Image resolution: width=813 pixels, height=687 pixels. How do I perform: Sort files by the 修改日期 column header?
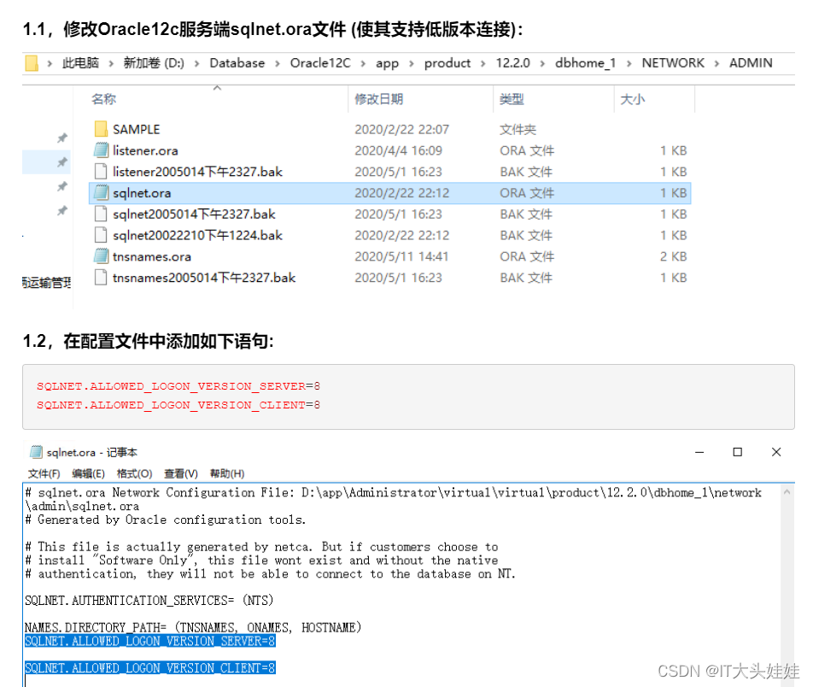click(379, 98)
